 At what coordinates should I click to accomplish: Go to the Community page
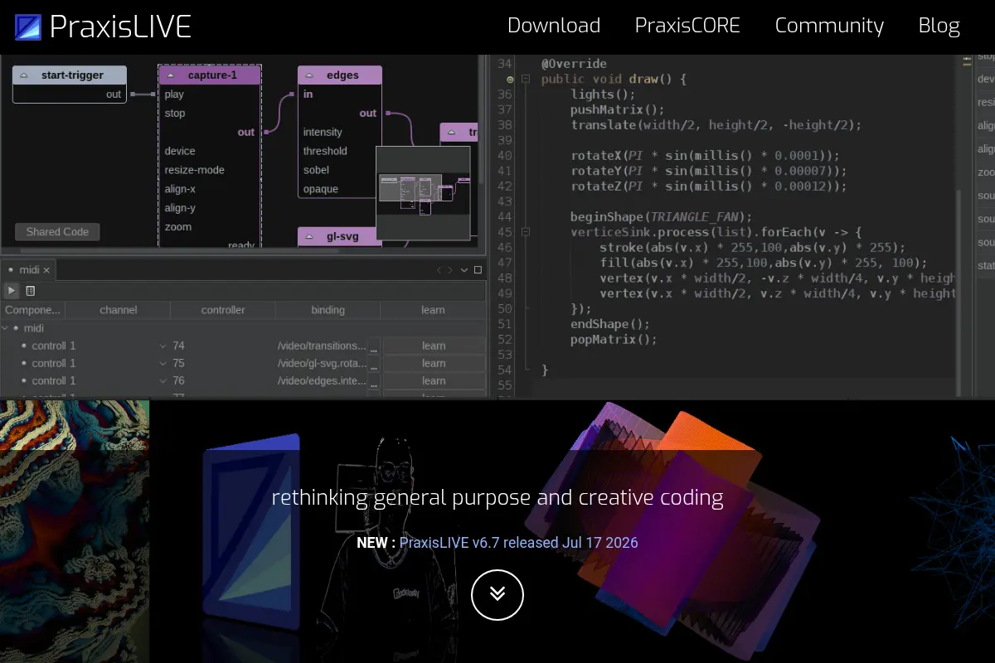pos(829,26)
